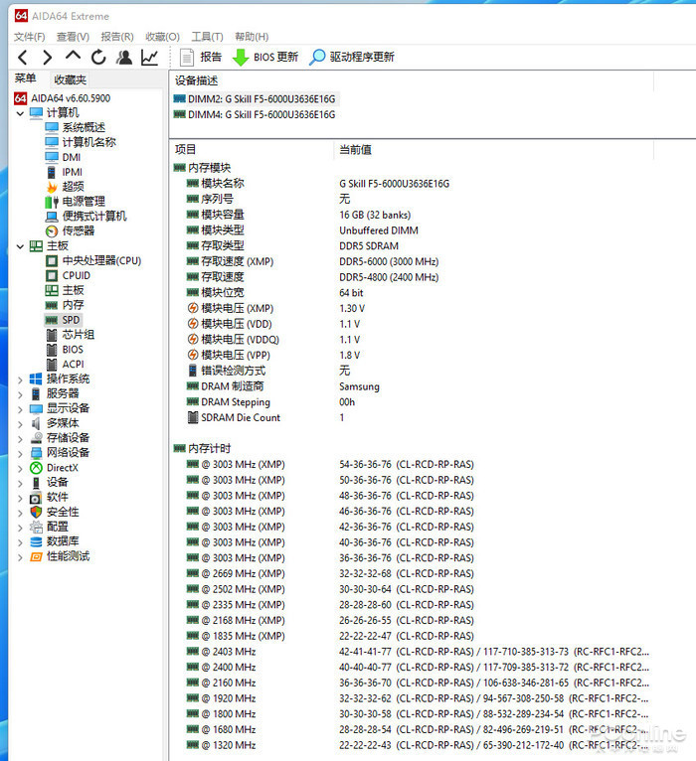Open the 文件(F) menu
The image size is (696, 761).
(x=30, y=37)
